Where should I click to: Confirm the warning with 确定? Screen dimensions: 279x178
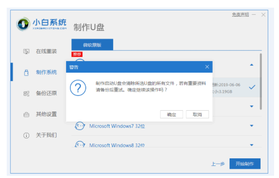[x=171, y=114]
